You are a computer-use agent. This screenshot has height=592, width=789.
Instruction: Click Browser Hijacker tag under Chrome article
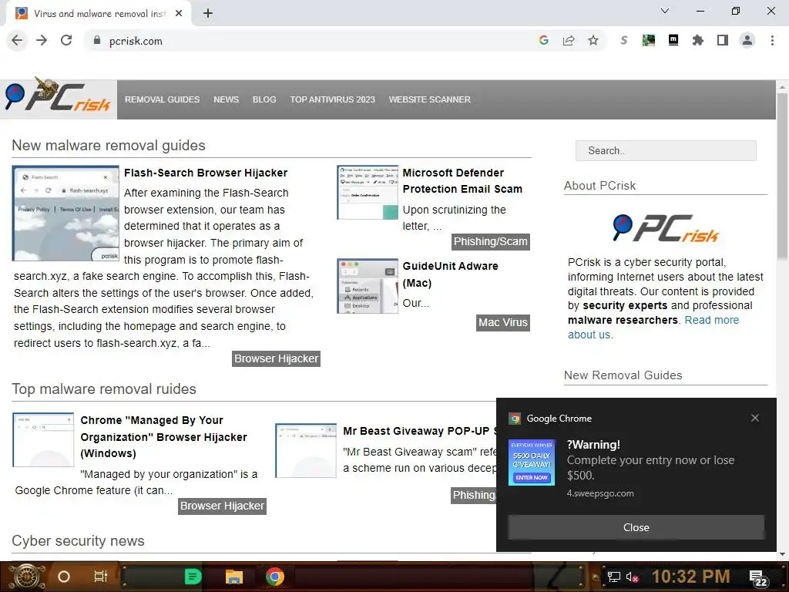(222, 506)
